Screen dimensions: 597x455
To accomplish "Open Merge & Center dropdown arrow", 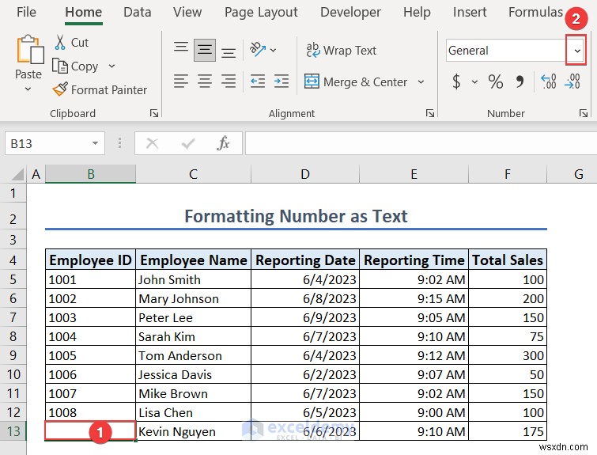I will coord(421,82).
